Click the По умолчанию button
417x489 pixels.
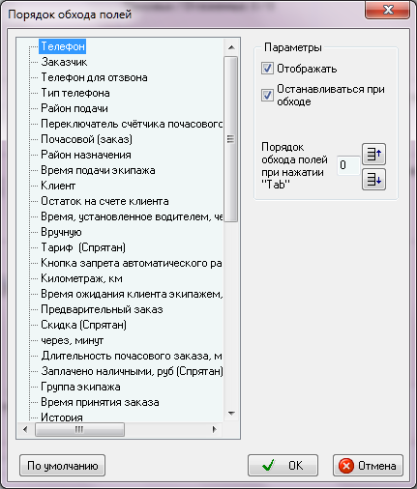point(62,466)
